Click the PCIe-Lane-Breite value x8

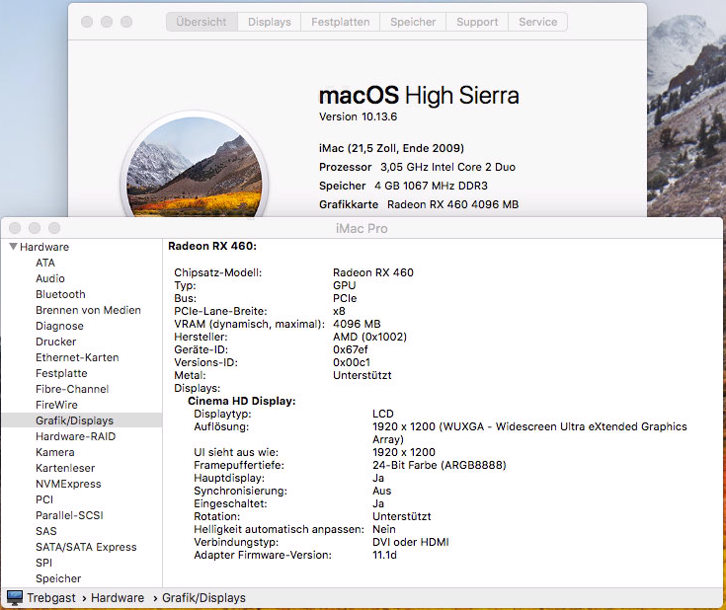(340, 311)
